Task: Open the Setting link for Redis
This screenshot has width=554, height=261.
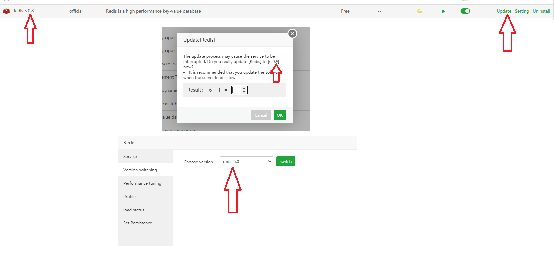Action: click(x=522, y=11)
